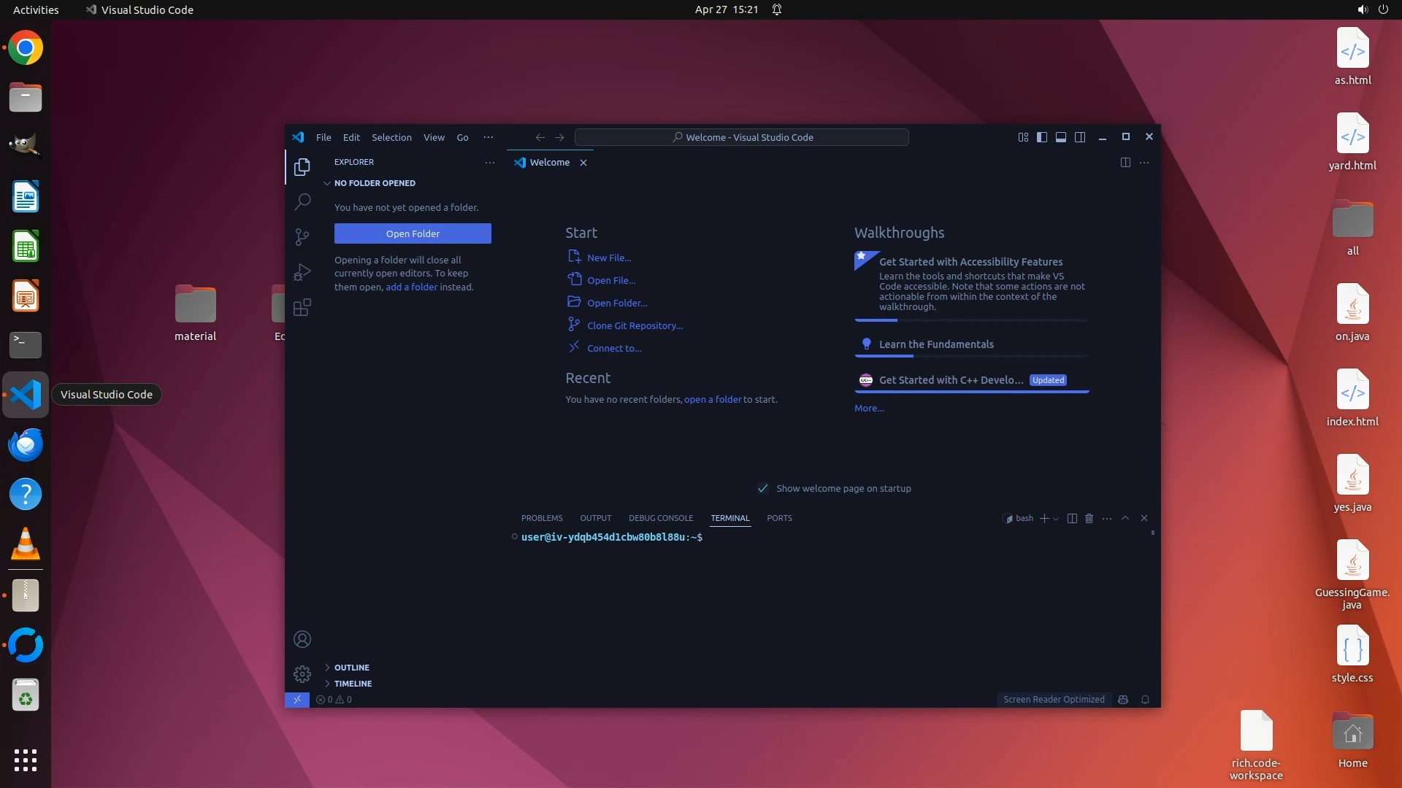The image size is (1402, 788).
Task: Open the Source Control view icon
Action: 302,237
